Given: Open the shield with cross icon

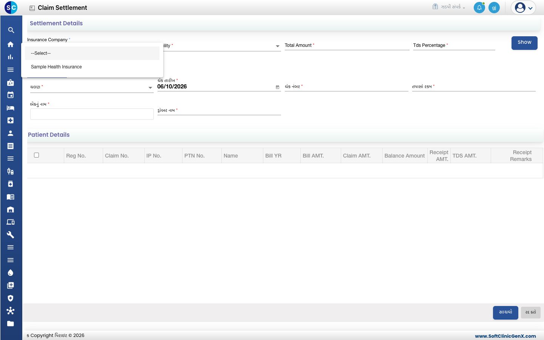Looking at the screenshot, I should tap(11, 298).
